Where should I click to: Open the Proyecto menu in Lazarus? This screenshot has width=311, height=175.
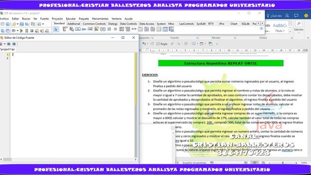click(57, 18)
